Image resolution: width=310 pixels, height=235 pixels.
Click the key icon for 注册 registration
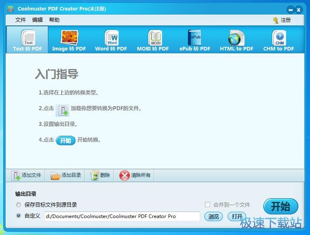click(276, 20)
